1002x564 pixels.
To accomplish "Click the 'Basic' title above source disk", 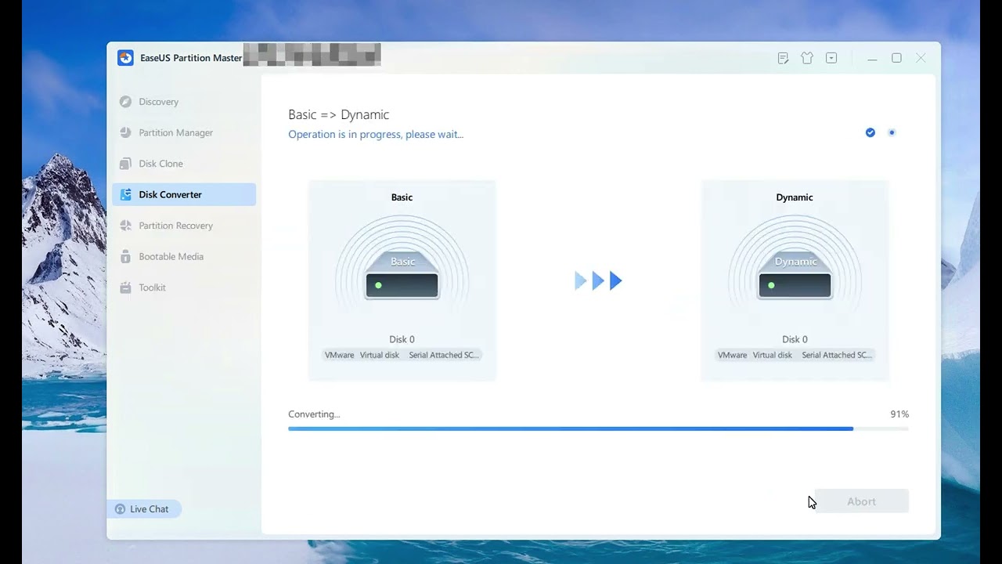I will click(x=402, y=197).
